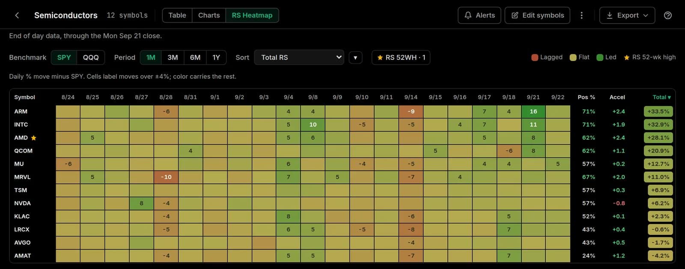Image resolution: width=685 pixels, height=269 pixels.
Task: Click NVDA's 8/27 cell showing 8
Action: pyautogui.click(x=141, y=203)
